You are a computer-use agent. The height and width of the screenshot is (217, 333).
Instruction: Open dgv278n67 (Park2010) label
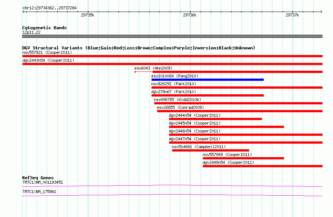pos(174,92)
